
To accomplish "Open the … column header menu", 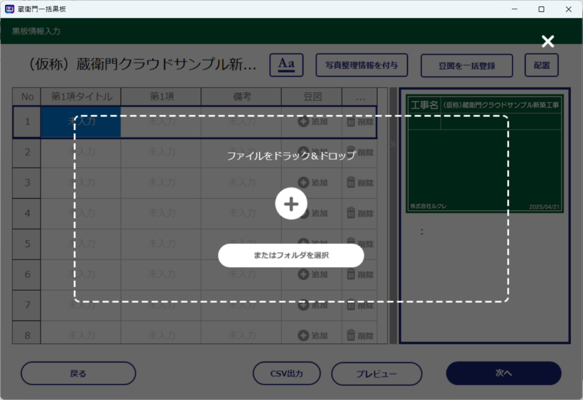I will pos(360,97).
